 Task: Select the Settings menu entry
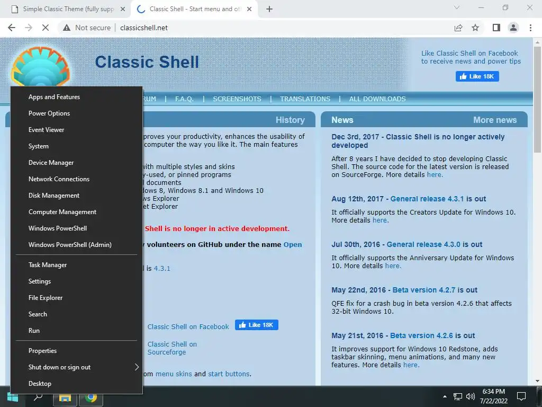76,281
